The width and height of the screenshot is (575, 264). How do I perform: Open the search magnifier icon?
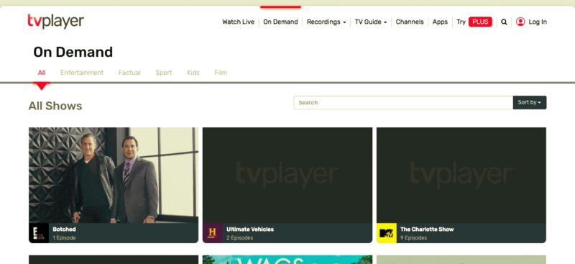pos(505,22)
